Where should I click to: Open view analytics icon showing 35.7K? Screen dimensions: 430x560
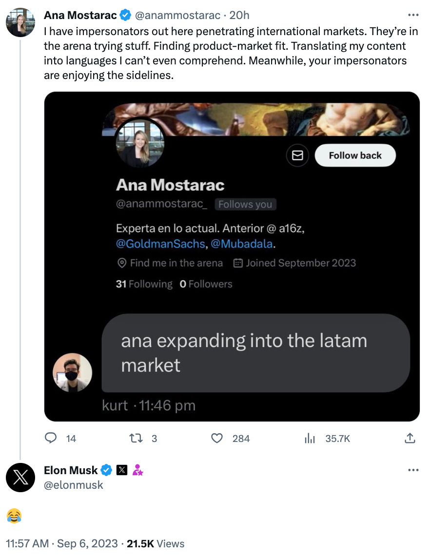[310, 438]
